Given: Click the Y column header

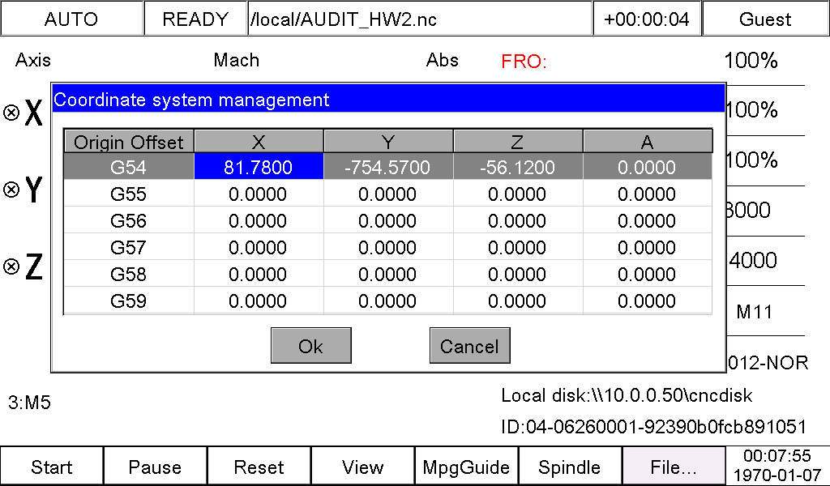Looking at the screenshot, I should point(388,142).
